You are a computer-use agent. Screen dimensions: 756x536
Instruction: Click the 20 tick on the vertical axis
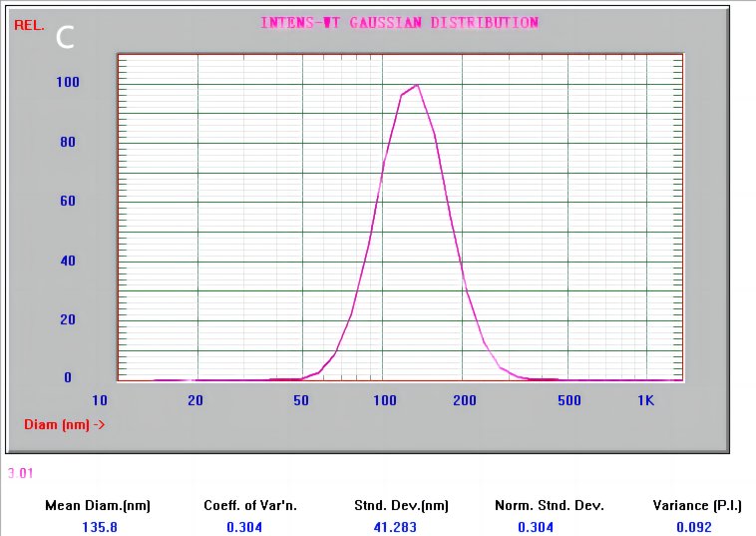(x=68, y=319)
